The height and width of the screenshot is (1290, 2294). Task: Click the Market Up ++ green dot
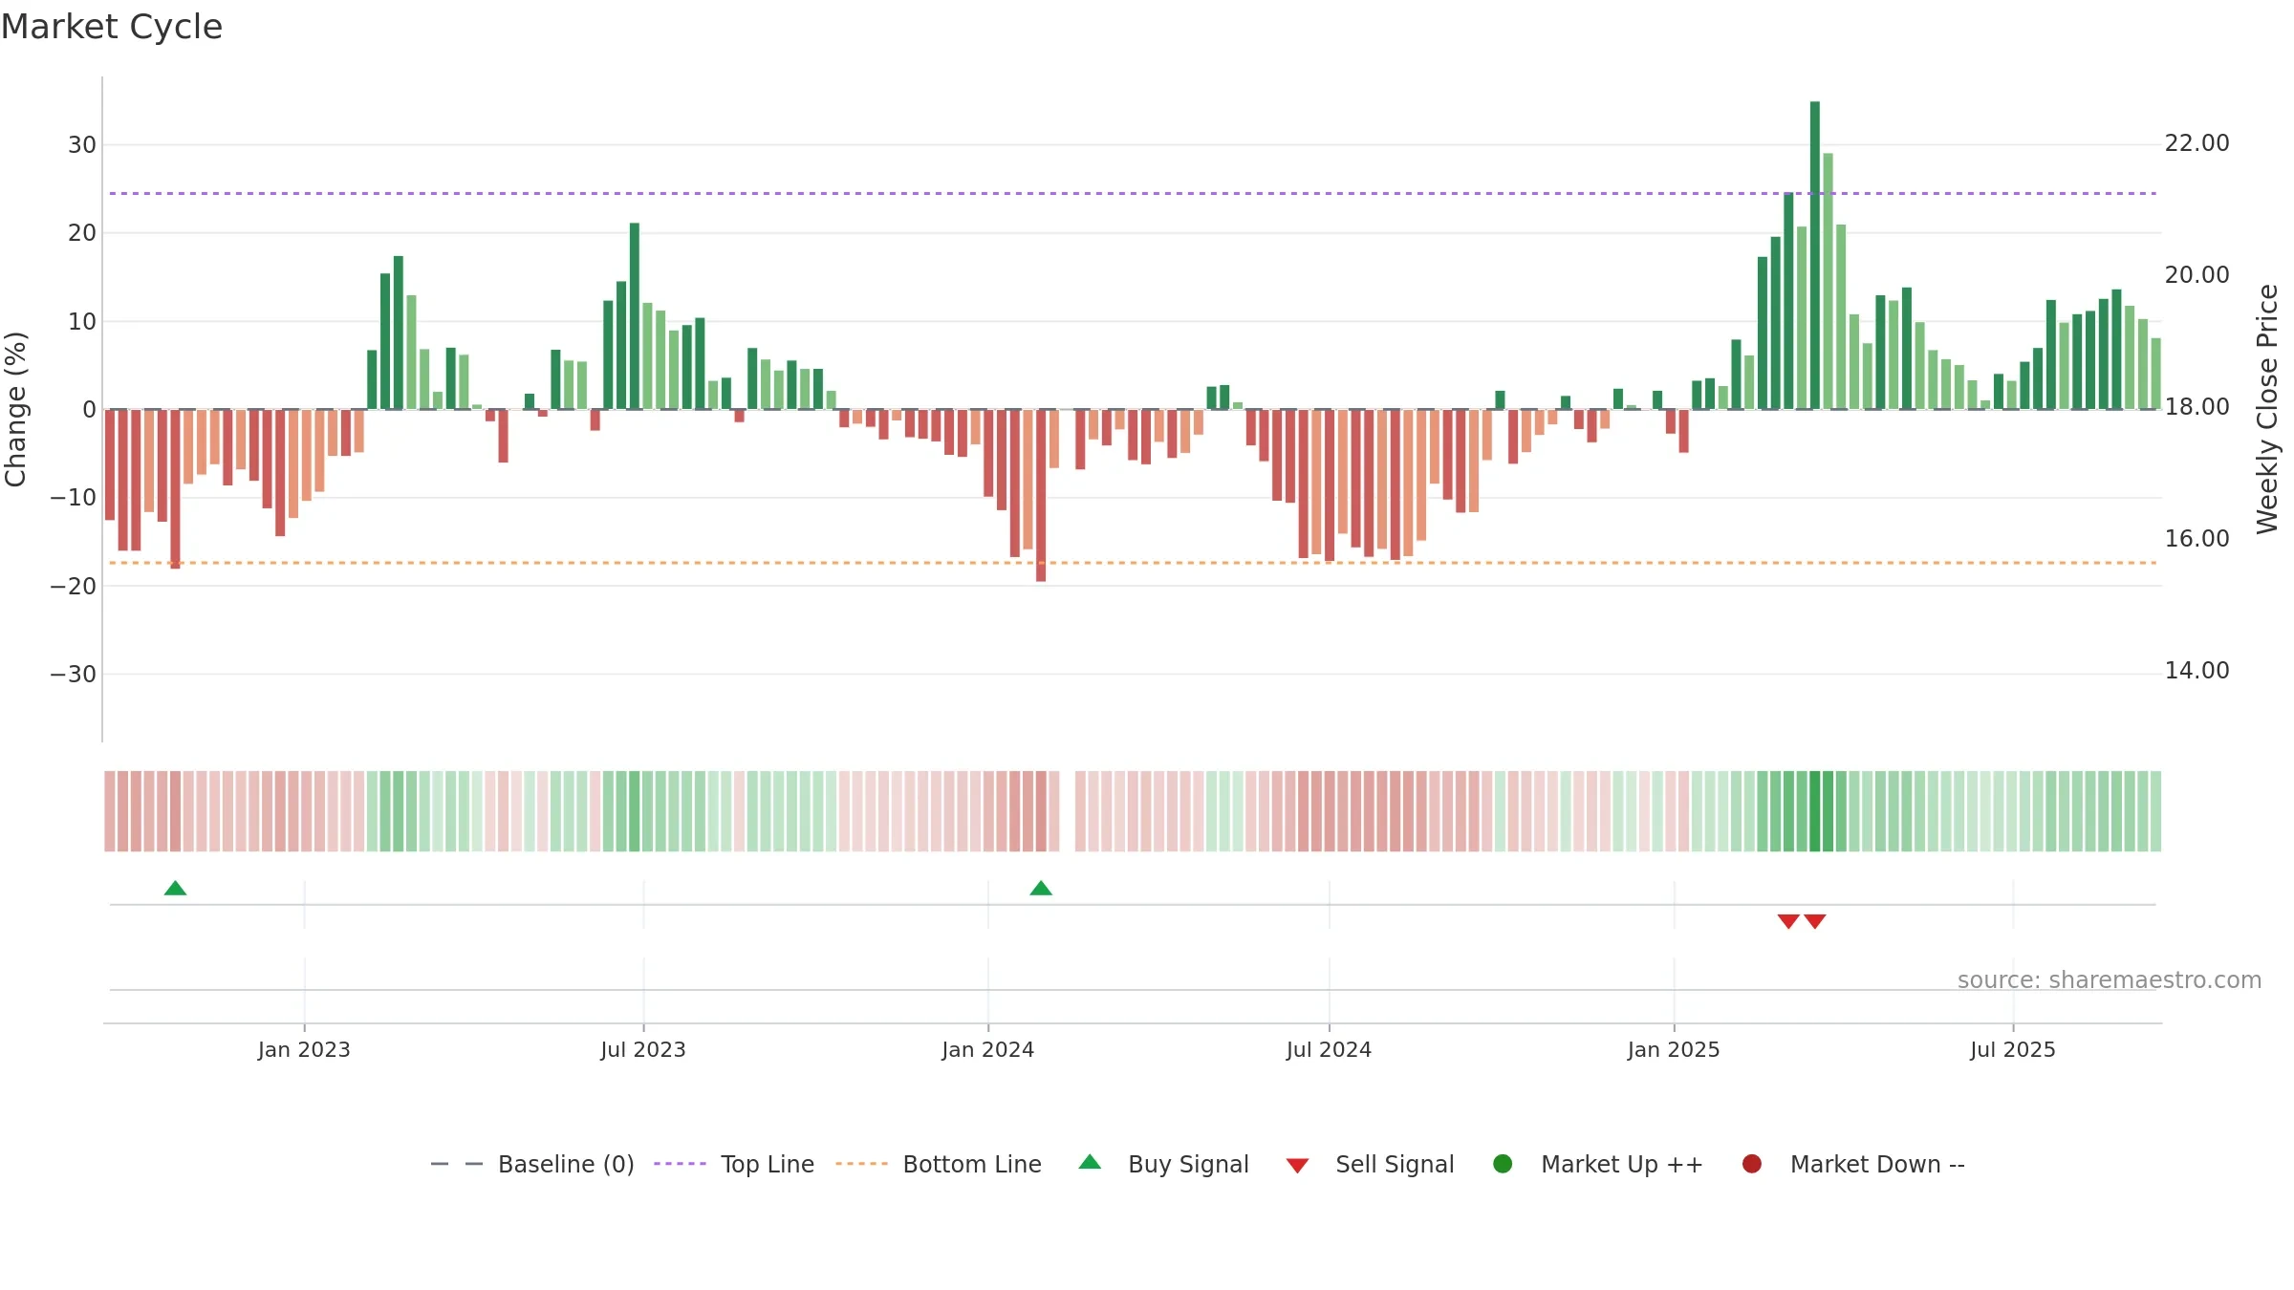1503,1164
